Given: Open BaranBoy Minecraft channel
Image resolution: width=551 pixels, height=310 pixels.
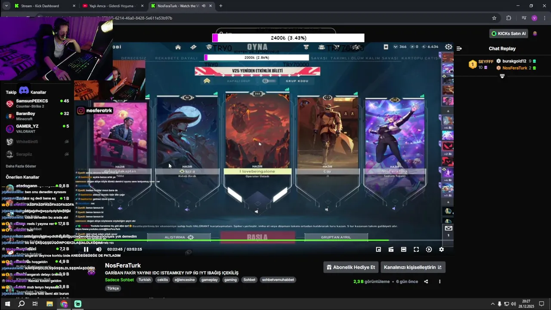Looking at the screenshot, I should pyautogui.click(x=37, y=116).
